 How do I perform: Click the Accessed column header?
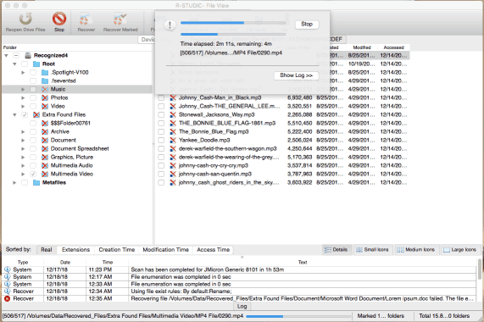[393, 47]
